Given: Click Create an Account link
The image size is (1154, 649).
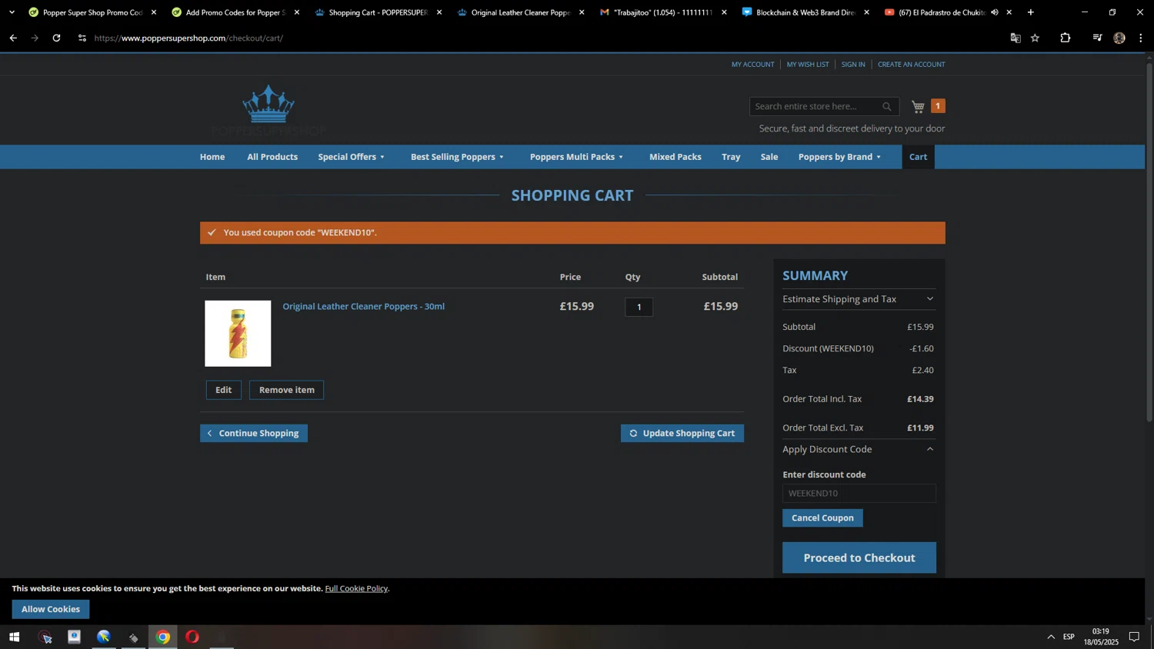Looking at the screenshot, I should 912,65.
